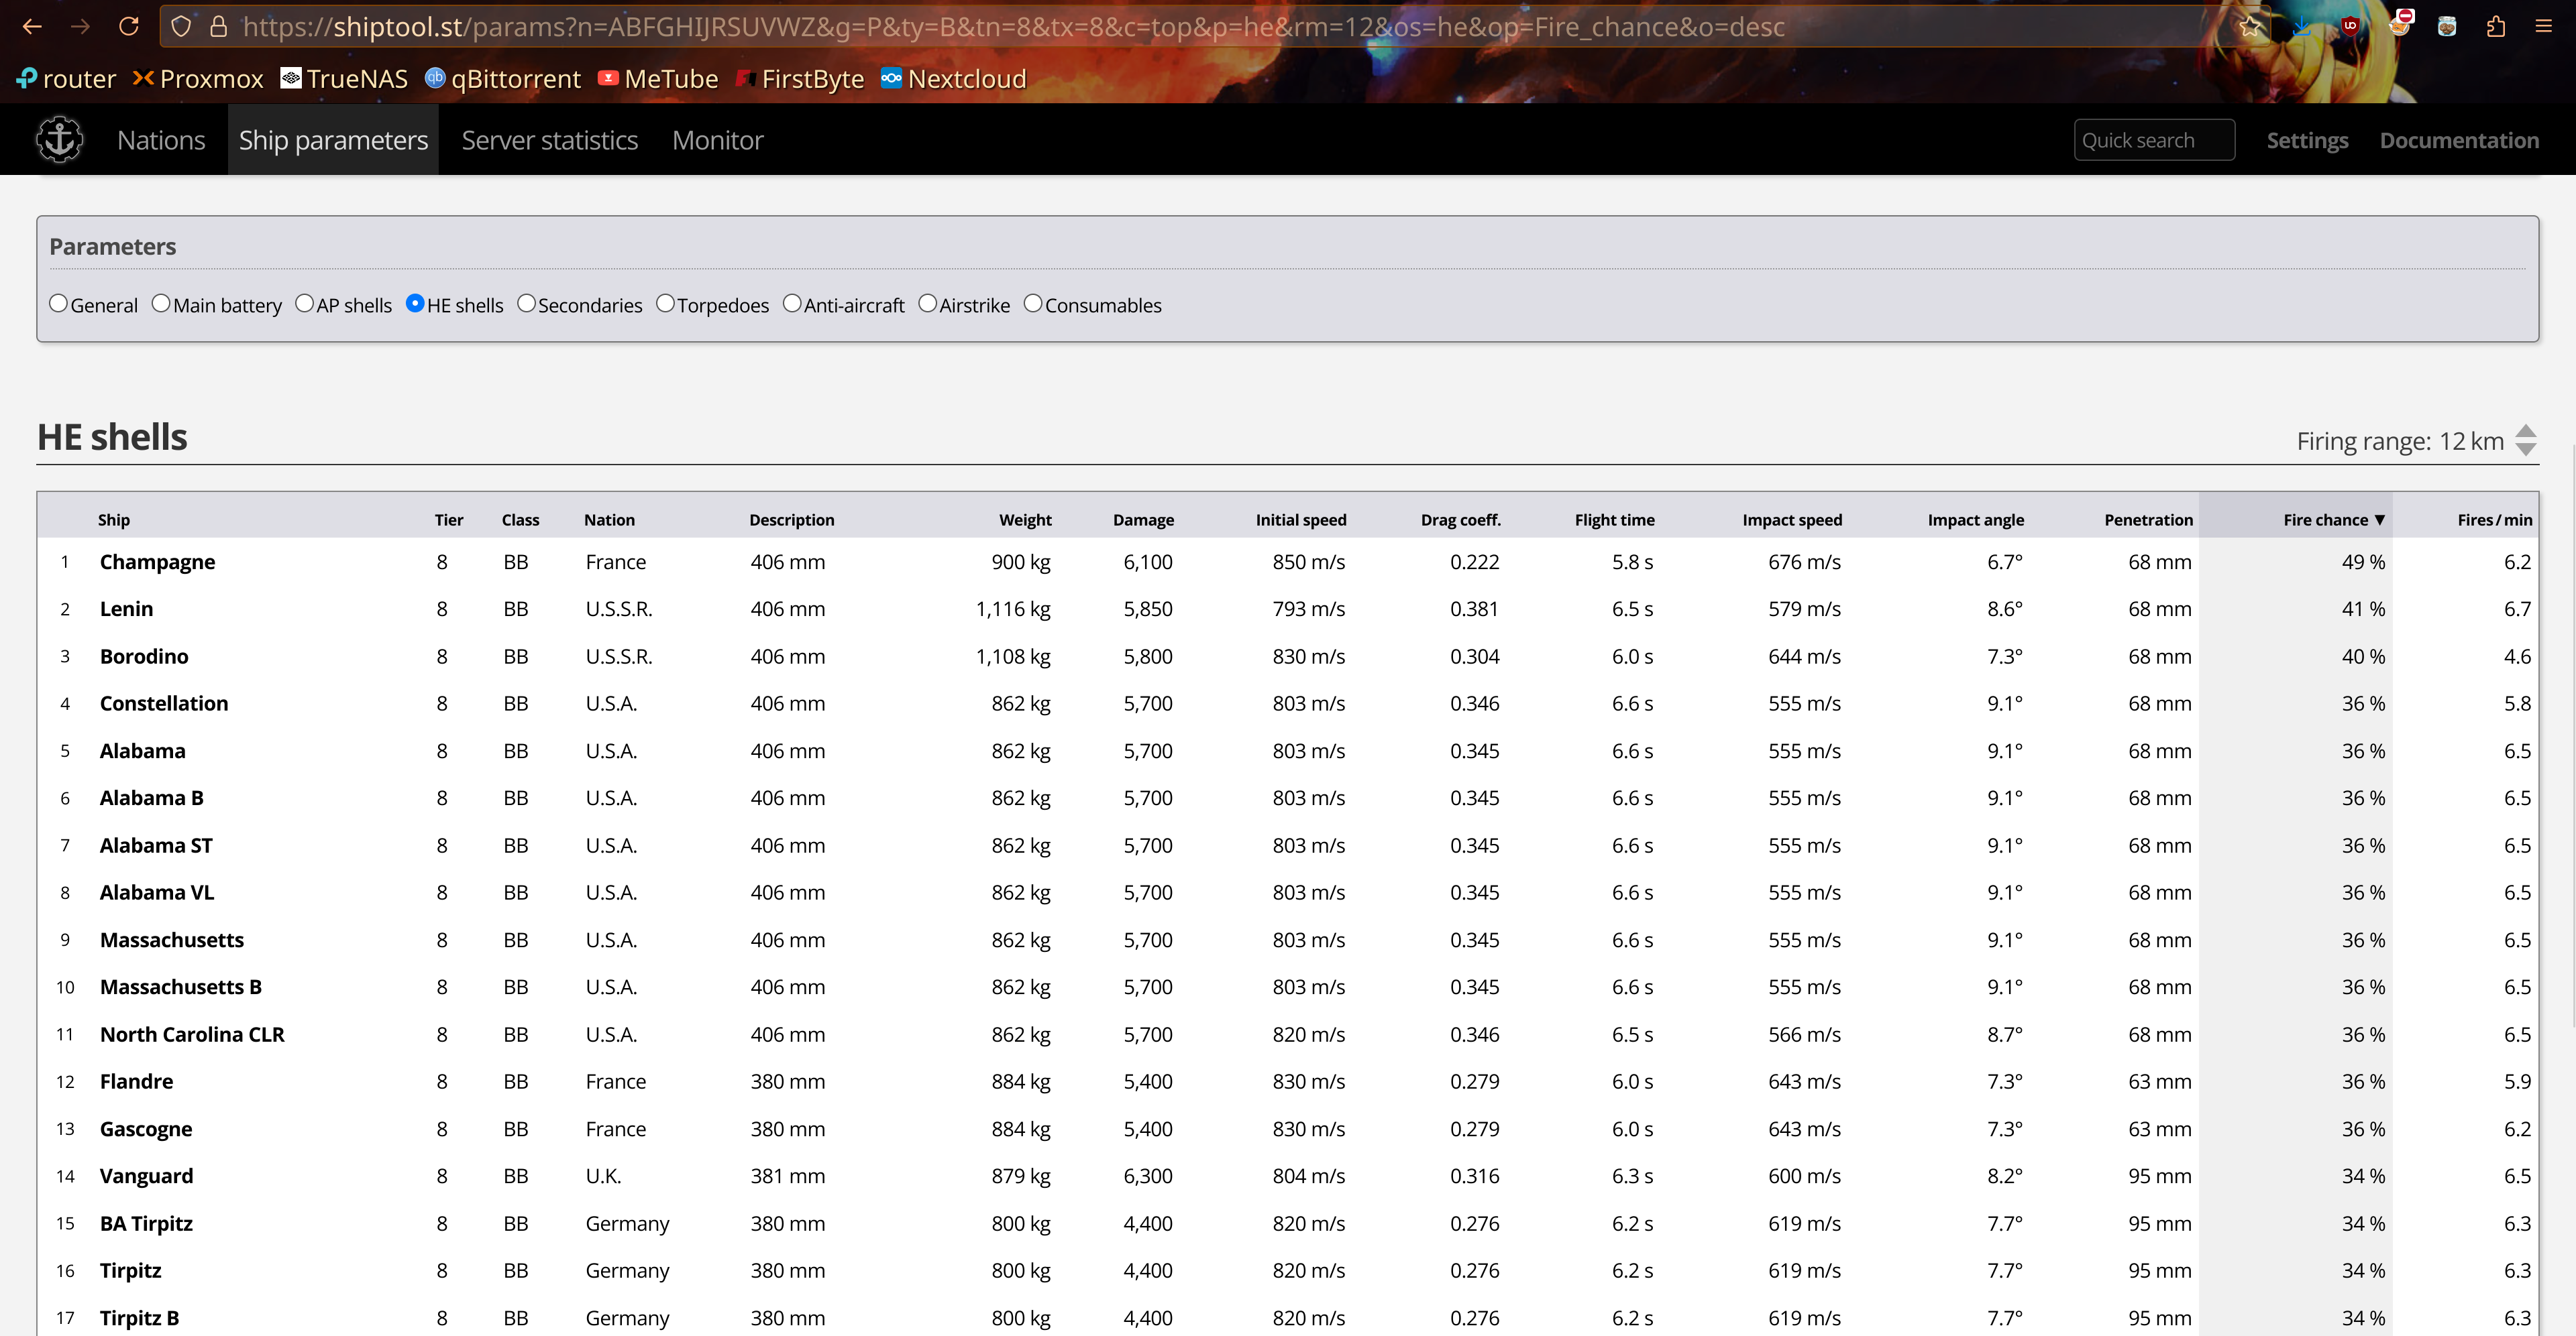Select the Anti-aircraft radio button
2576x1336 pixels.
coord(792,303)
